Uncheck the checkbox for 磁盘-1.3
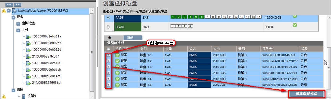 tap(108, 67)
